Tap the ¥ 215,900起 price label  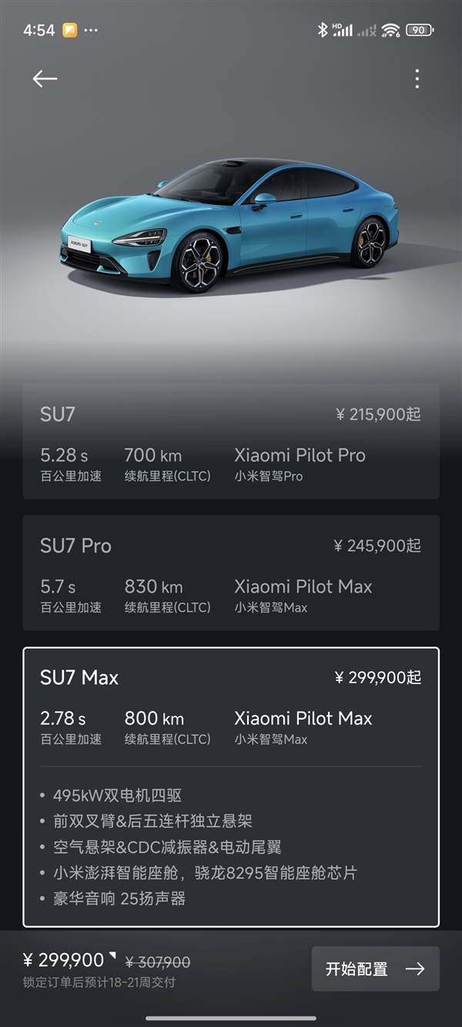click(x=378, y=414)
